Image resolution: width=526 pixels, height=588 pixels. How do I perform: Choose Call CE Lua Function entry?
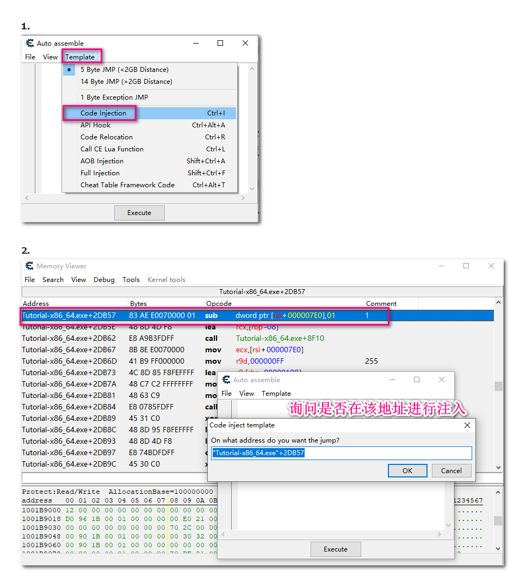click(x=150, y=149)
